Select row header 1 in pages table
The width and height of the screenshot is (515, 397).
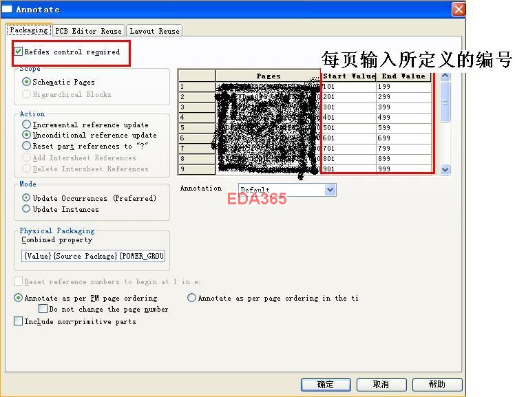[x=197, y=86]
